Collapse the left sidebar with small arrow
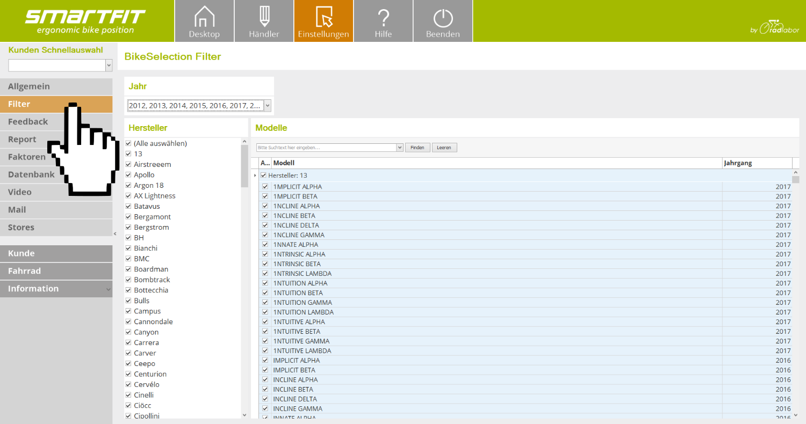This screenshot has height=424, width=806. click(115, 233)
